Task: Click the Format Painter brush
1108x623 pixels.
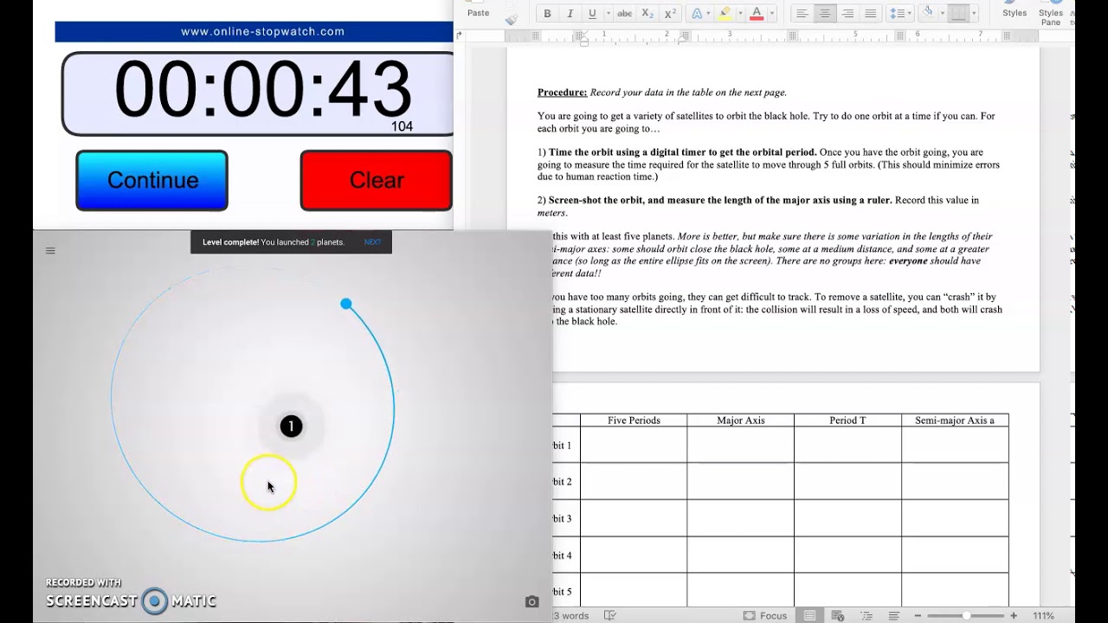Action: pos(512,19)
